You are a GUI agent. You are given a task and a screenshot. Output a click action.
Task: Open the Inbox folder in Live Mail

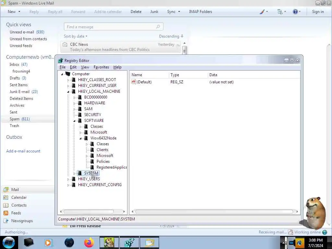click(x=18, y=65)
